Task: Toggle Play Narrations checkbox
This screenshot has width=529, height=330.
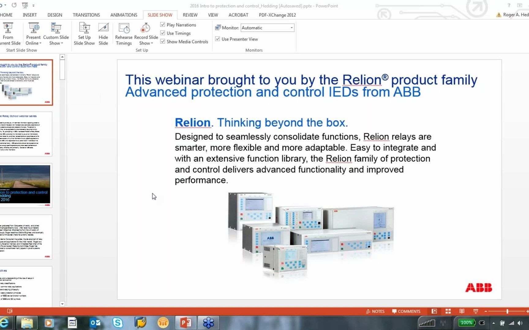Action: coord(163,25)
